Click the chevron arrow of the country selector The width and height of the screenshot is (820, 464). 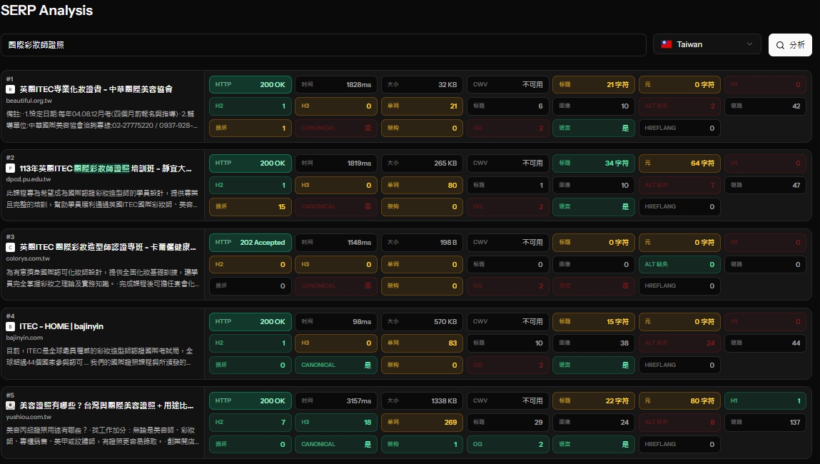749,44
